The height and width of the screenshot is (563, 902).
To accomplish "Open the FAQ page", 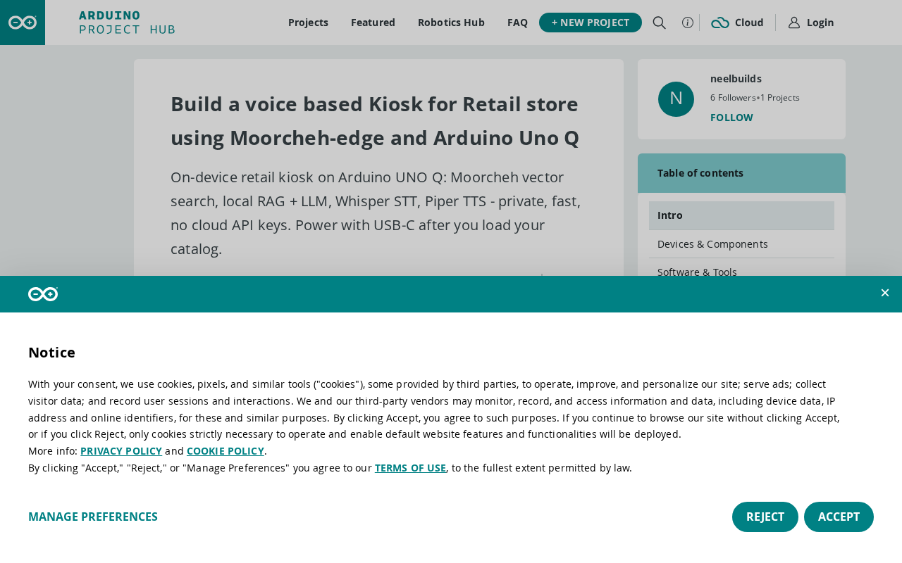I will coord(517,23).
